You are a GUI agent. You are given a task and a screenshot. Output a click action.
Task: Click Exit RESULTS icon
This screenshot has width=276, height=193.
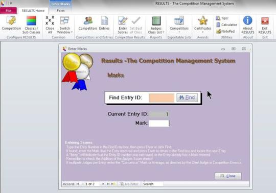265,25
